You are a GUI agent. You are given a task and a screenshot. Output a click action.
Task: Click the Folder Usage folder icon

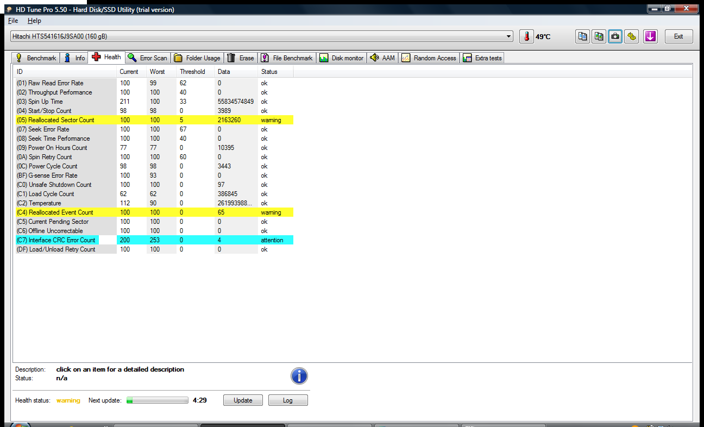pyautogui.click(x=178, y=58)
